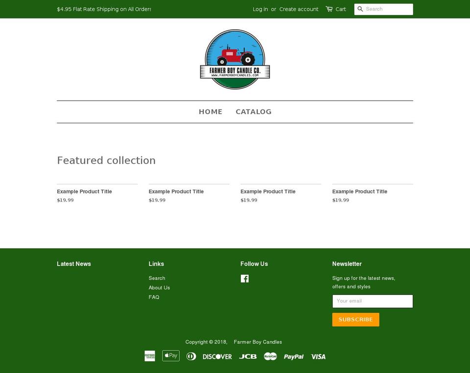Open the About Us footer link
The width and height of the screenshot is (470, 373).
point(159,287)
